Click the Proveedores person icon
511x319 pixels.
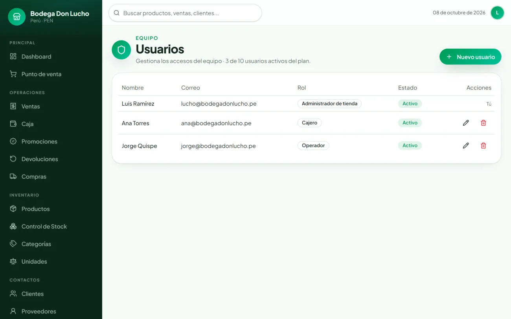(13, 311)
